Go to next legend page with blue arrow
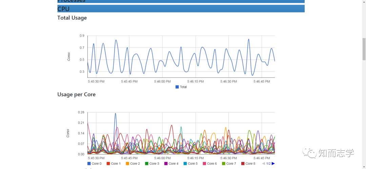Viewport: 366px width, 169px height. [x=273, y=163]
